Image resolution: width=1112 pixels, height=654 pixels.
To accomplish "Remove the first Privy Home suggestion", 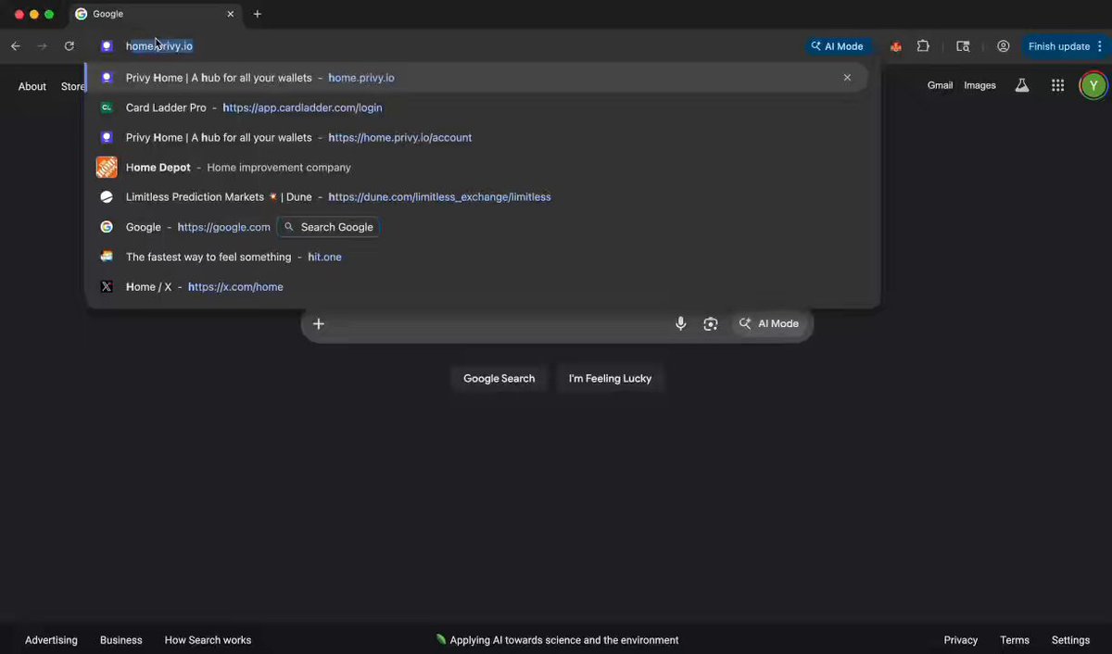I will (x=847, y=78).
